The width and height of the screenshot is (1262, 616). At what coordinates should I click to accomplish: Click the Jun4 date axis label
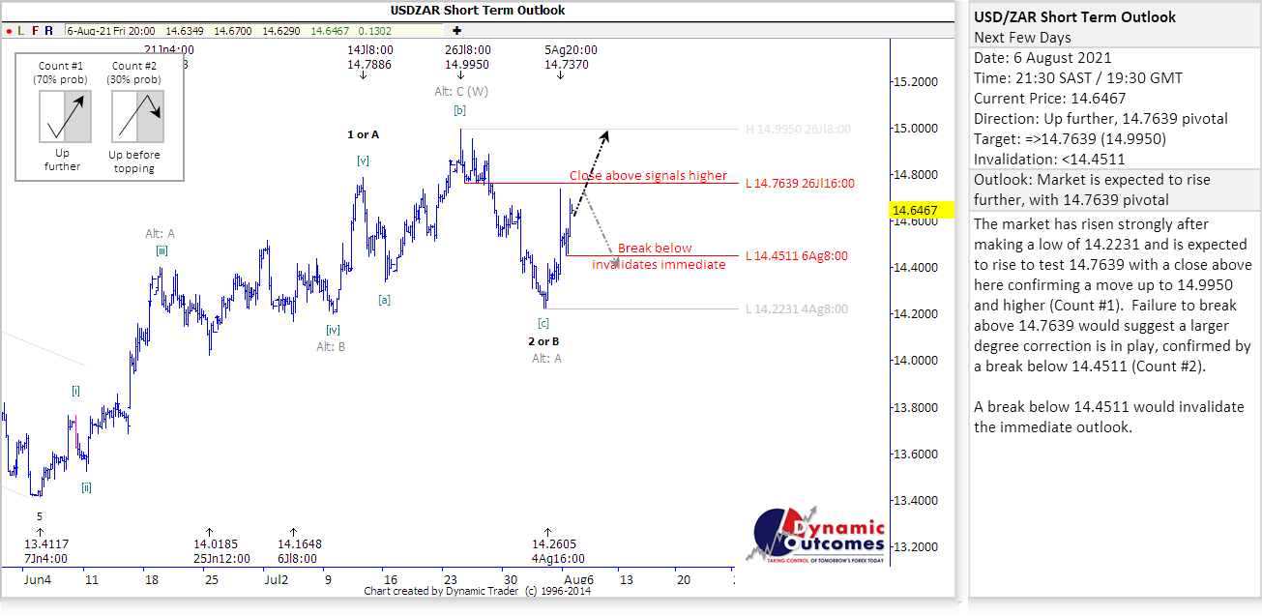click(x=38, y=580)
